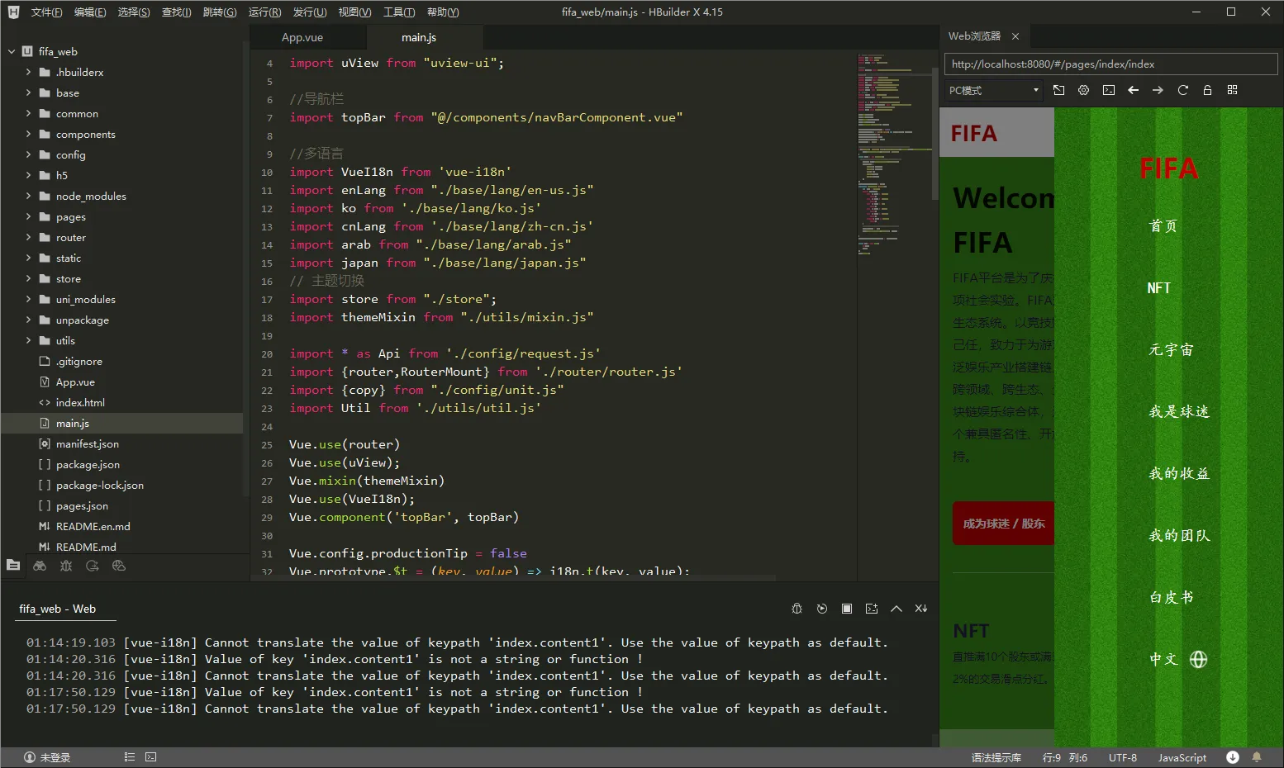Show the QR code for preview
The image size is (1284, 768).
point(1232,90)
